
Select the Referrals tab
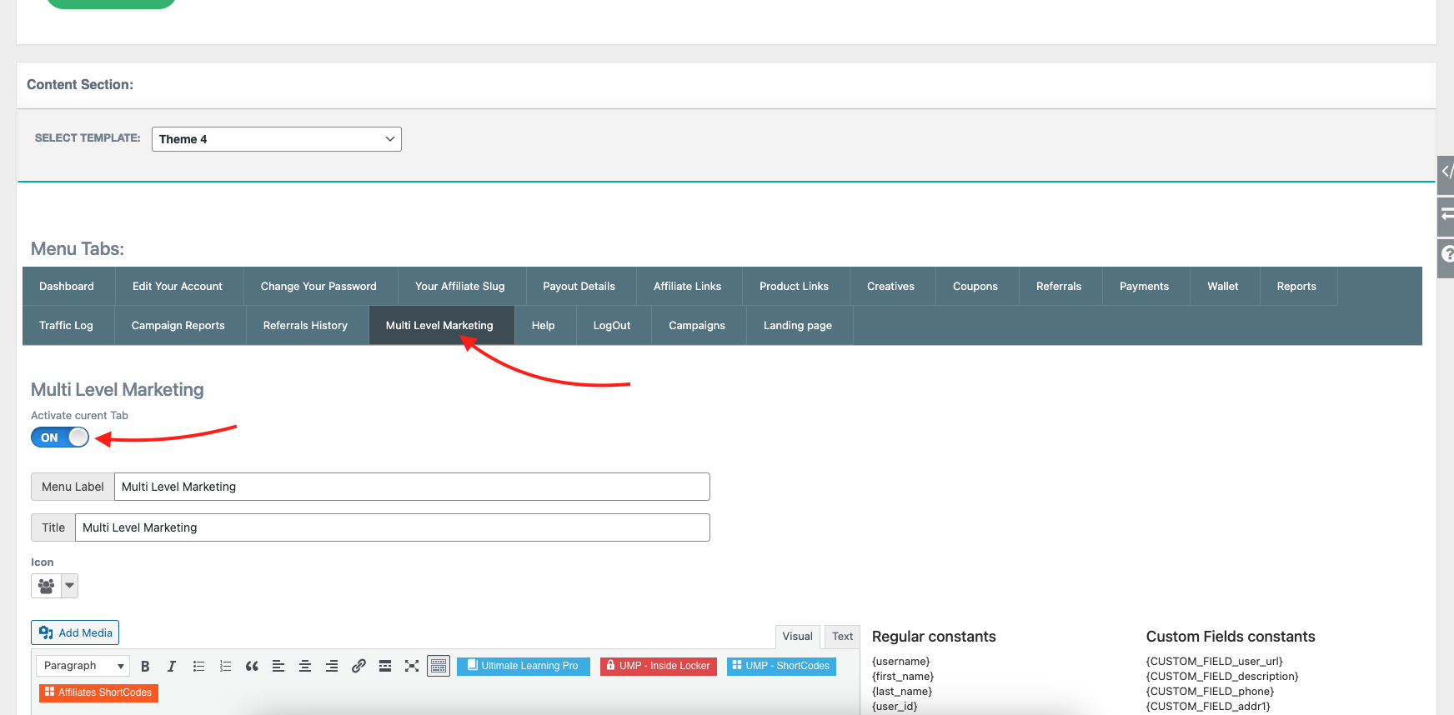click(x=1059, y=287)
